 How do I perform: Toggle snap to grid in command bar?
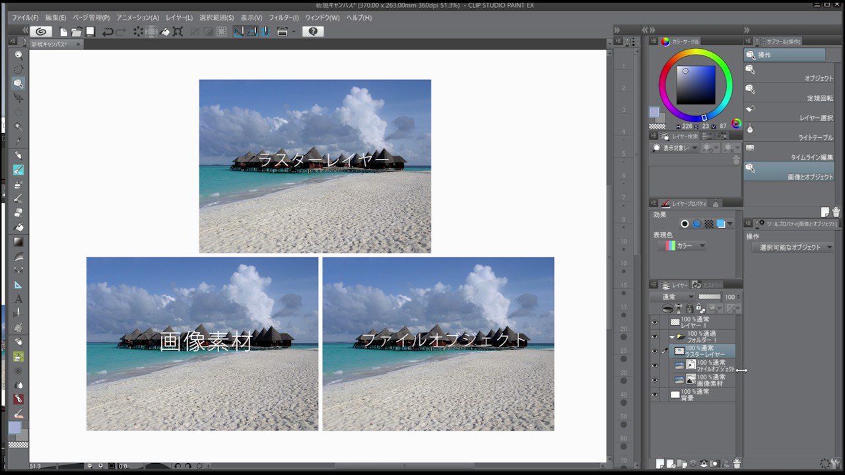[x=265, y=31]
